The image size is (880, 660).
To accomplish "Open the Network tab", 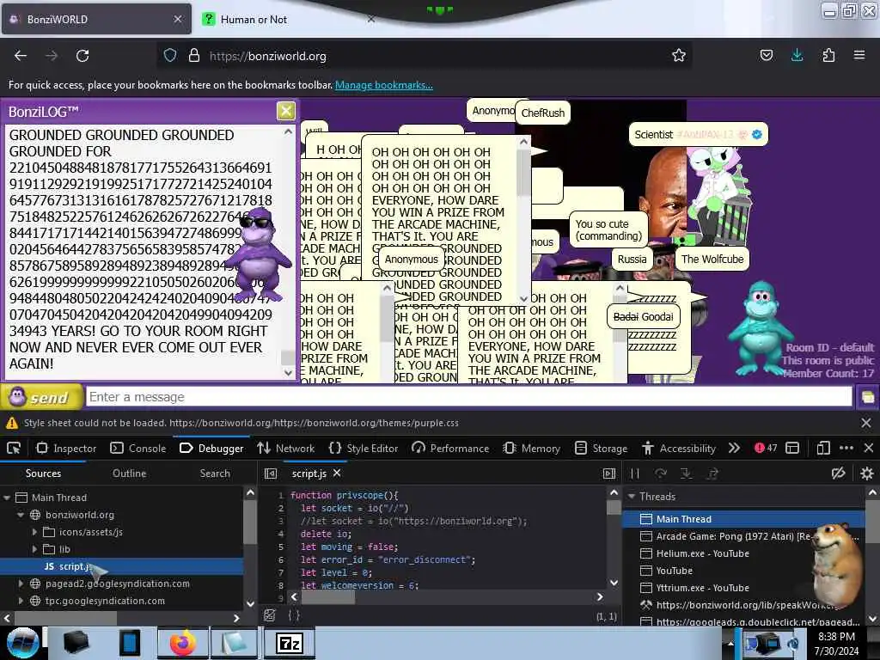I will [x=285, y=448].
